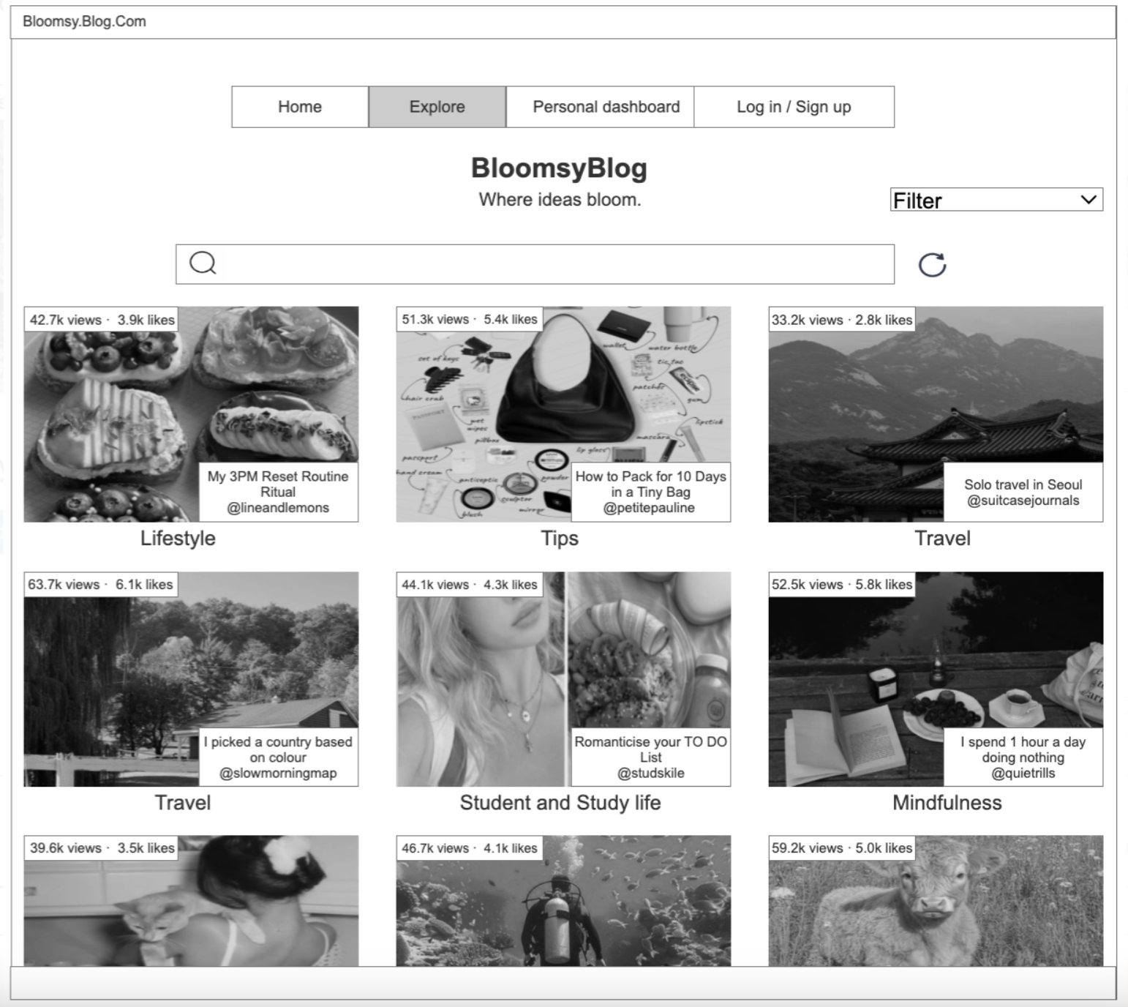Click the BloomsyBlog site heading

coord(559,168)
